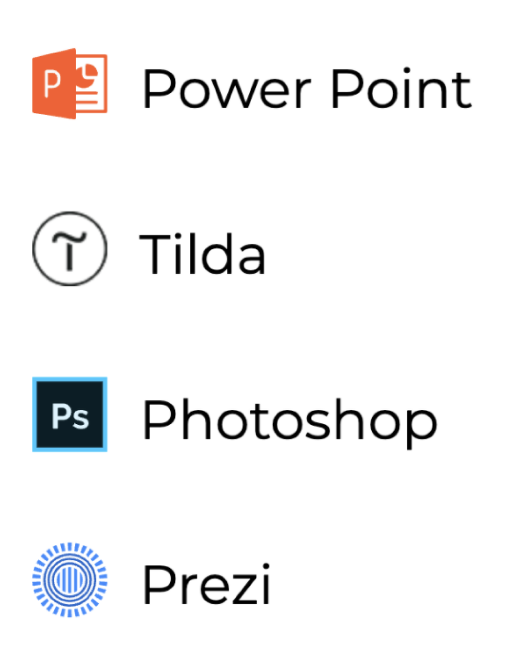Open the Photoshop Ps icon
The image size is (520, 661).
point(70,414)
